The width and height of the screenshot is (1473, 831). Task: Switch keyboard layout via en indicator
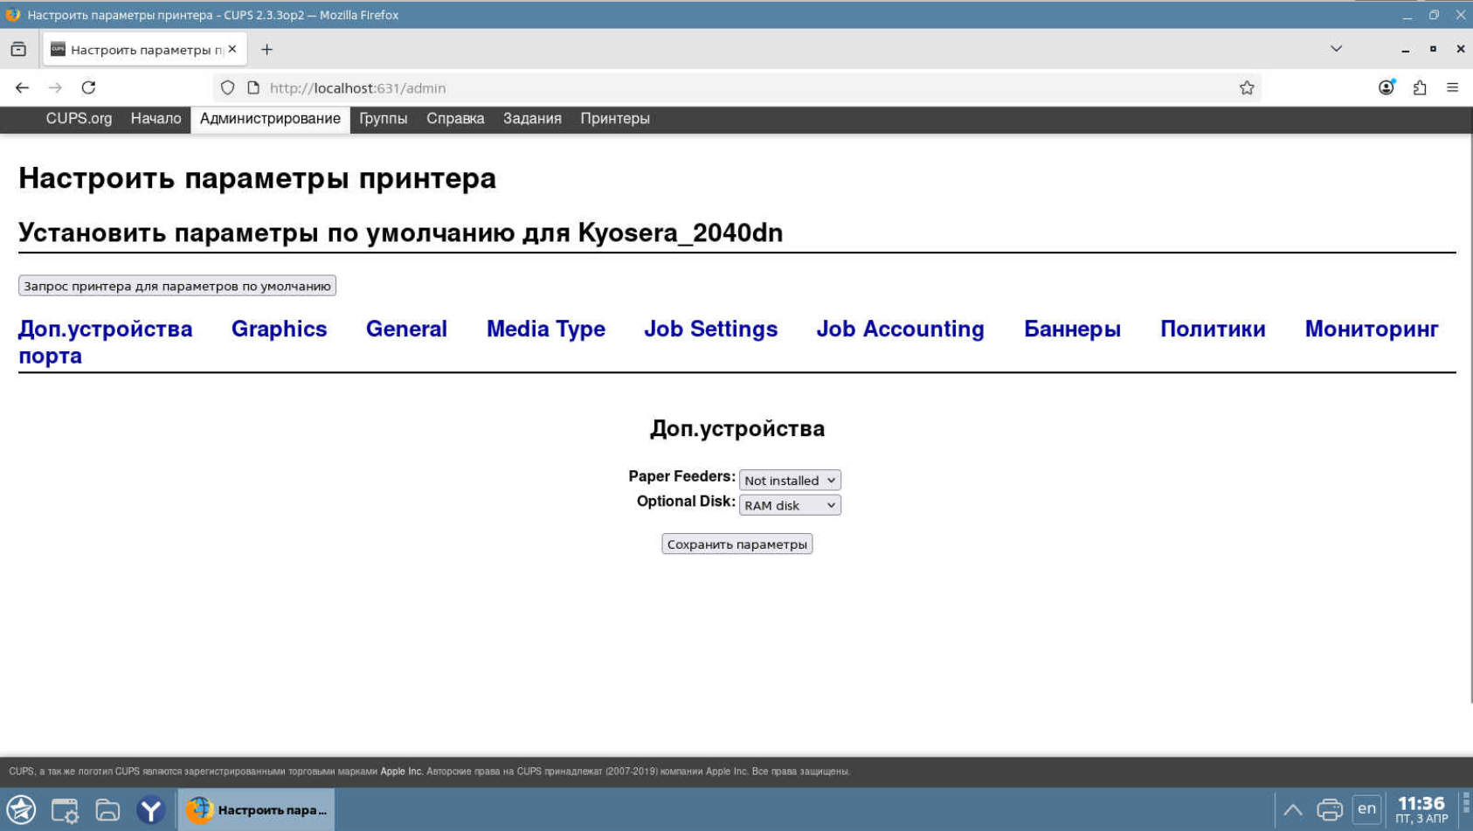tap(1366, 809)
